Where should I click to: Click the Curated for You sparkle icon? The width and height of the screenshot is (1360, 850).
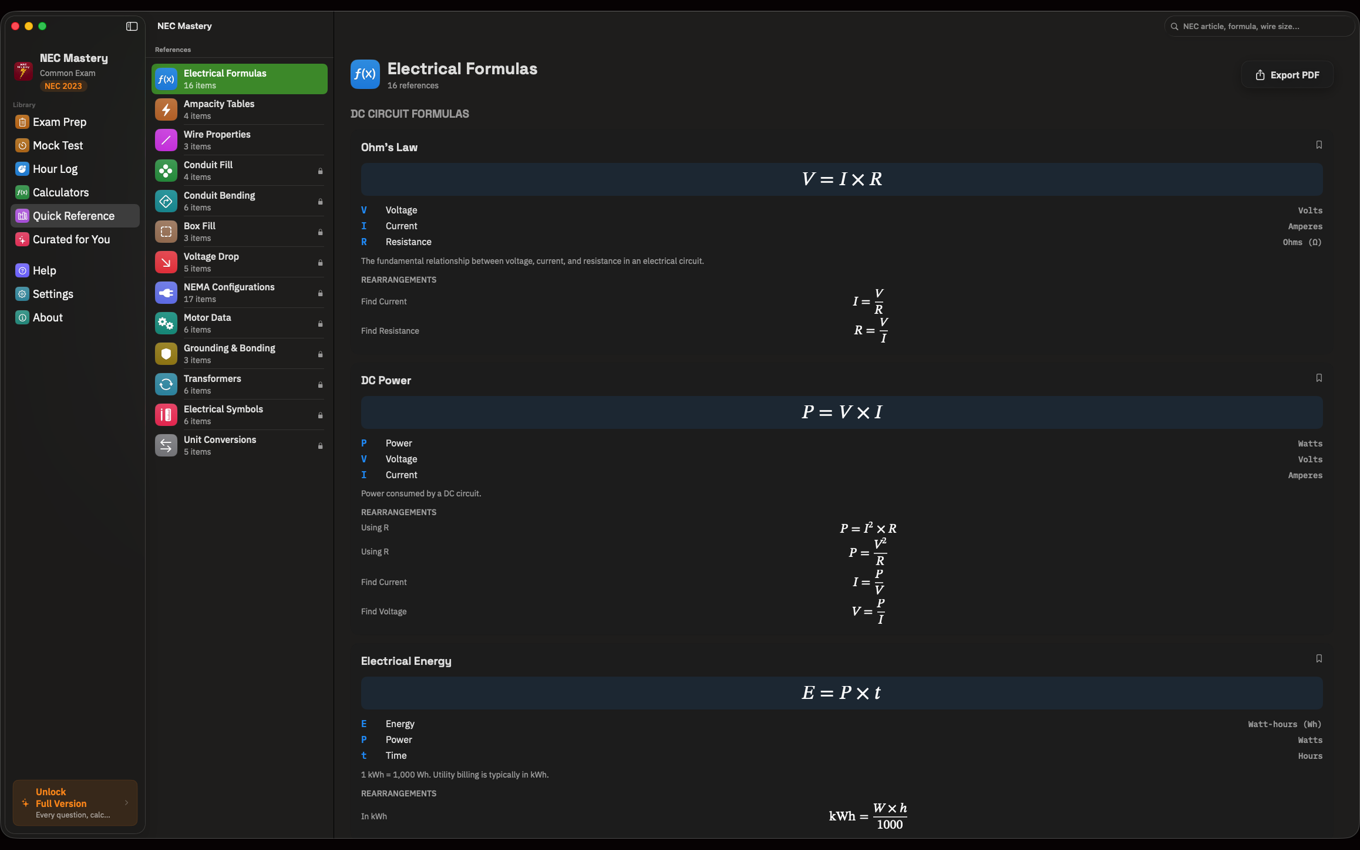[22, 239]
